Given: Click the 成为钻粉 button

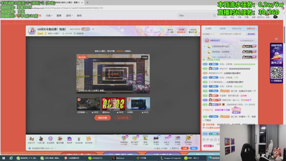Looking at the screenshot, I should (251, 34).
